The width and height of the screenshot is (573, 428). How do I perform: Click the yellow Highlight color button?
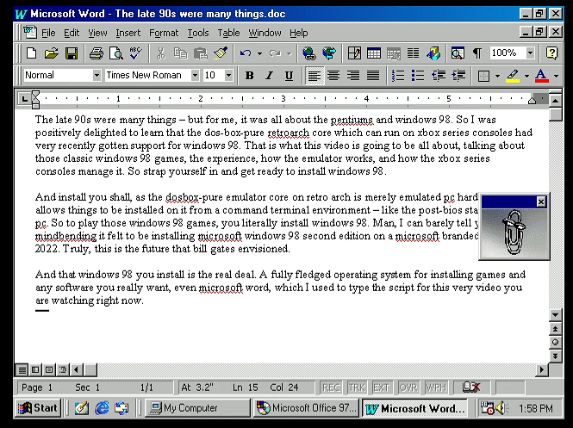point(513,76)
